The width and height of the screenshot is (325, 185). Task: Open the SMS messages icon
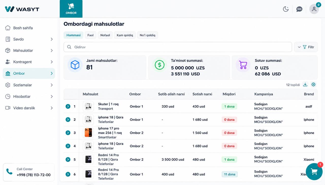[x=299, y=9]
